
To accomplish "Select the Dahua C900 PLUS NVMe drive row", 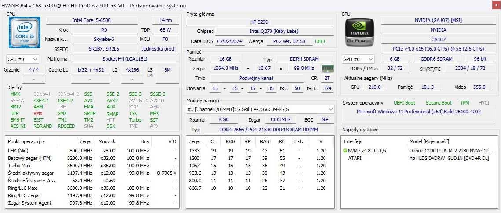I will tap(419, 151).
